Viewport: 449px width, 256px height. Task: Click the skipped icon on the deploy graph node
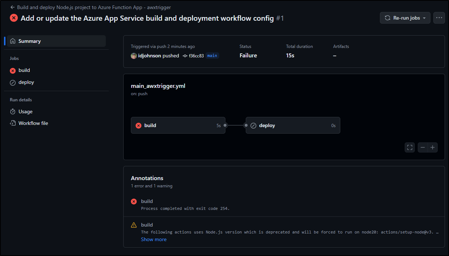tap(253, 125)
